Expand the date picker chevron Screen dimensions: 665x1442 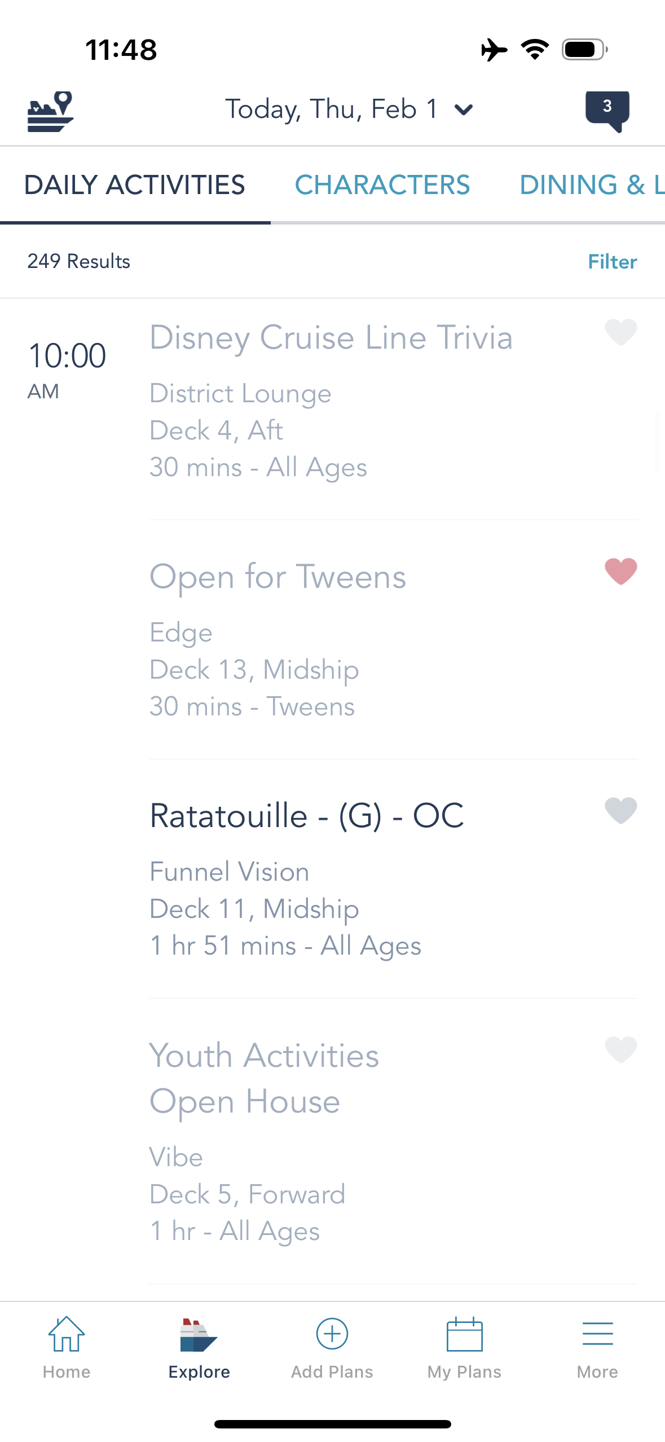pyautogui.click(x=464, y=109)
